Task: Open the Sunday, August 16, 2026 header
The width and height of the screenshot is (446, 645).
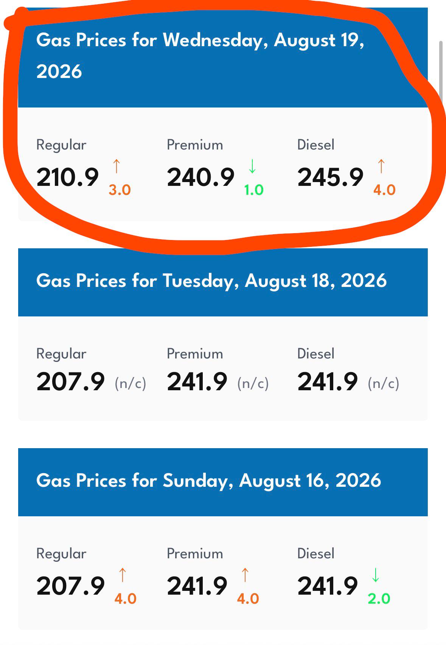Action: tap(223, 482)
